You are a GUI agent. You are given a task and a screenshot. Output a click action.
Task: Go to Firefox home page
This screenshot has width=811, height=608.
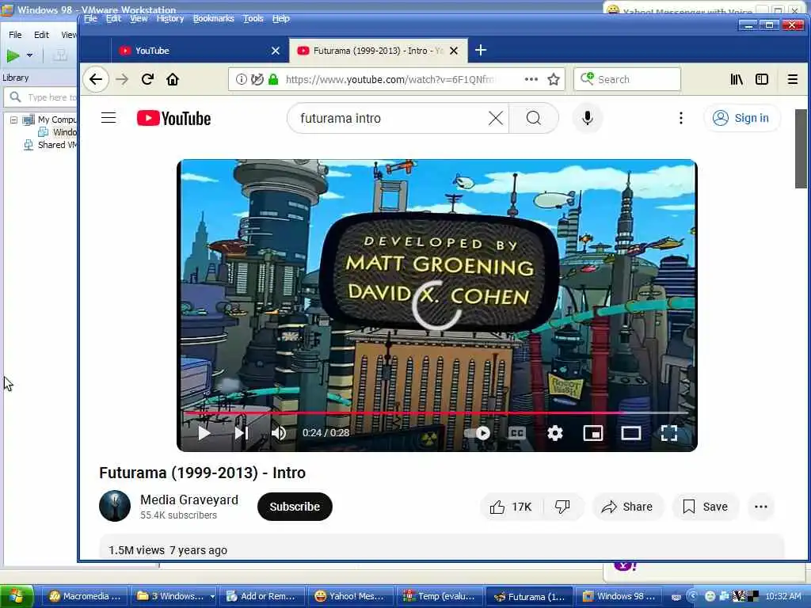point(173,79)
